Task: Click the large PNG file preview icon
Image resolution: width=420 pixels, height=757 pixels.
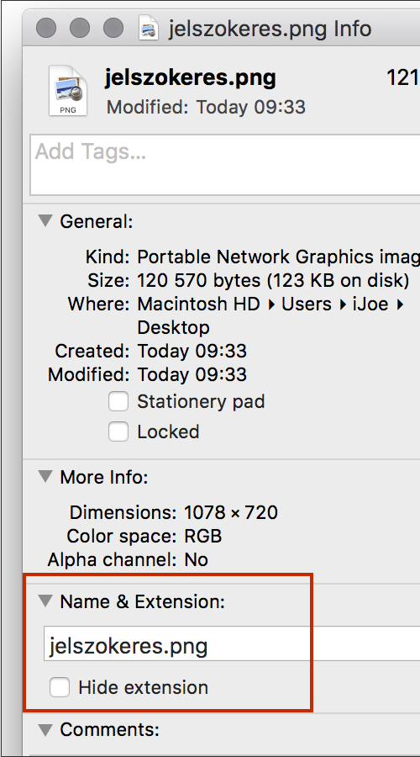Action: click(x=68, y=91)
